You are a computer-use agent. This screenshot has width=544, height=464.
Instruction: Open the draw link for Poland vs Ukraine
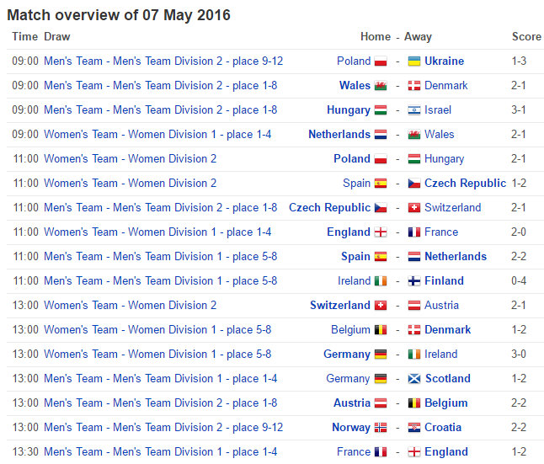coord(163,61)
